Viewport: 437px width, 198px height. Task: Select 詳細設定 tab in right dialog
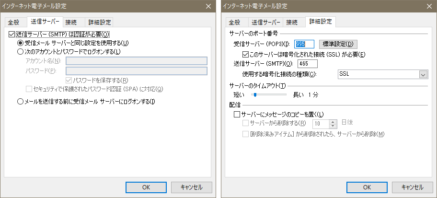(321, 22)
